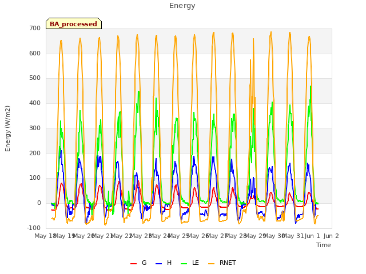The width and height of the screenshot is (366, 274).
Task: Click the orange RNET legend swatch
Action: click(x=211, y=264)
